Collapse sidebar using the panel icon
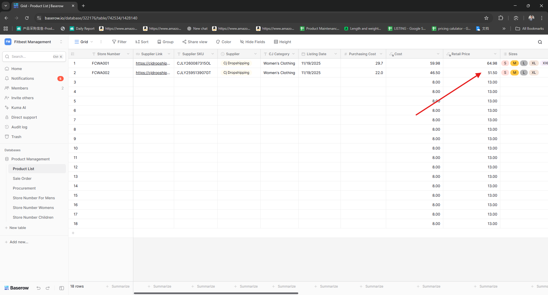Image resolution: width=548 pixels, height=295 pixels. (62, 288)
